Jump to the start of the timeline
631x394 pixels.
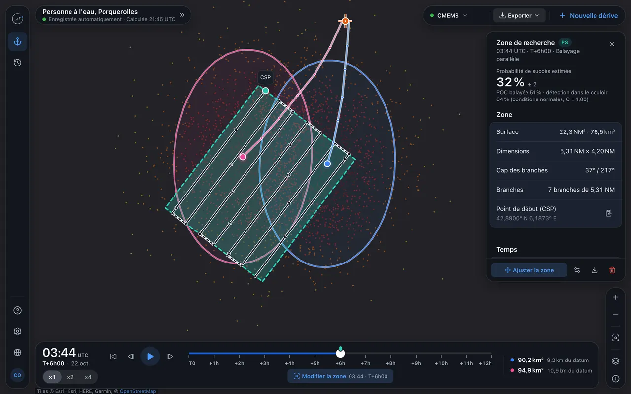click(x=113, y=356)
